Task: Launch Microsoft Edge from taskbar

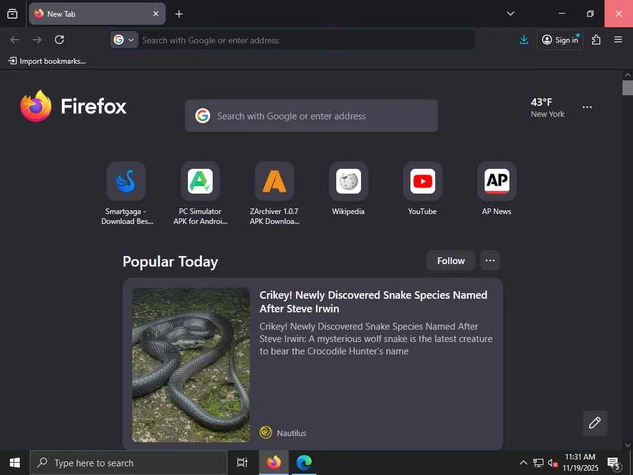Action: [x=304, y=463]
